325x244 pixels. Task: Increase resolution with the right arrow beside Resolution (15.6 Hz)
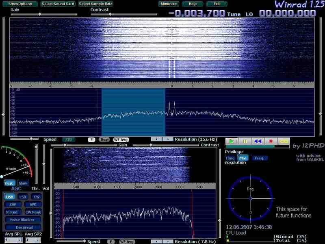coord(168,139)
